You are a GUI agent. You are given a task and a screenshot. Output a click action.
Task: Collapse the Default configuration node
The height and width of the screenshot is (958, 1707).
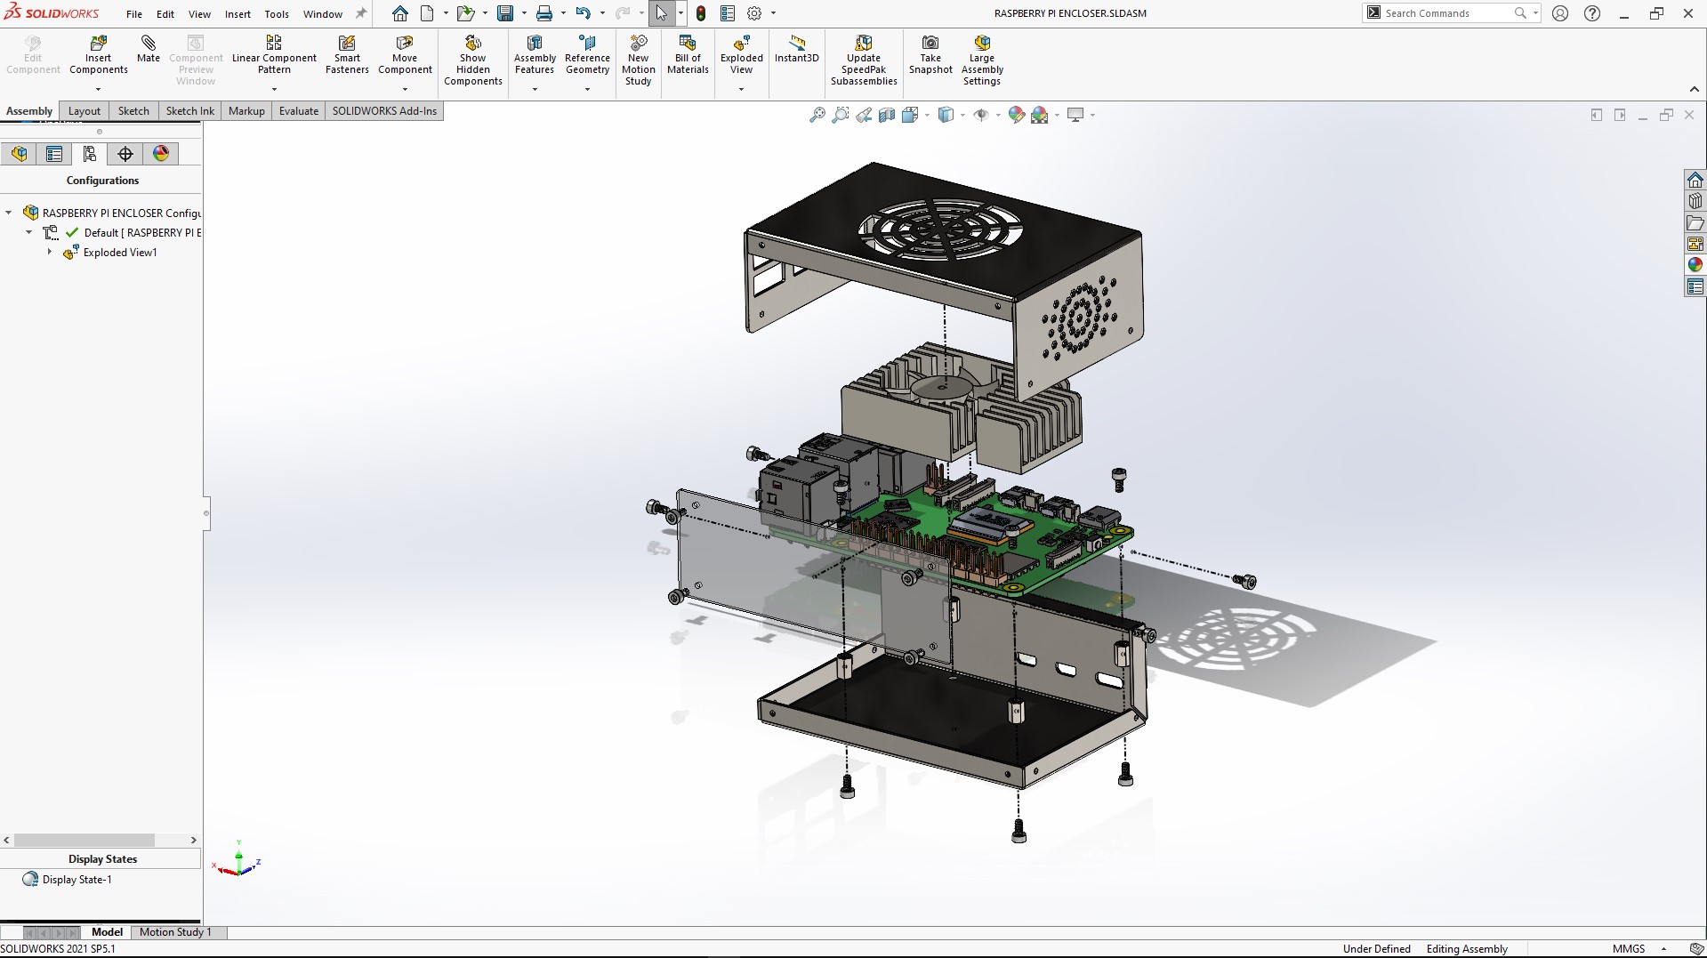[28, 232]
